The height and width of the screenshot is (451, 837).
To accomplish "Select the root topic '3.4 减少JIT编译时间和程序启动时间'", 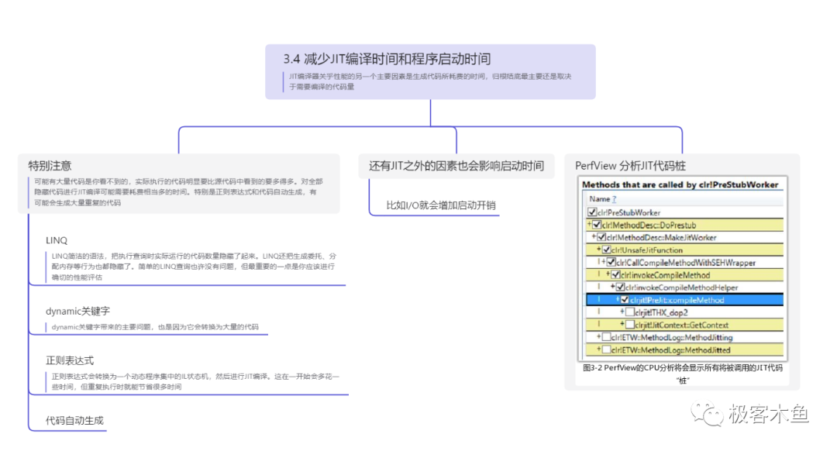I will (387, 59).
